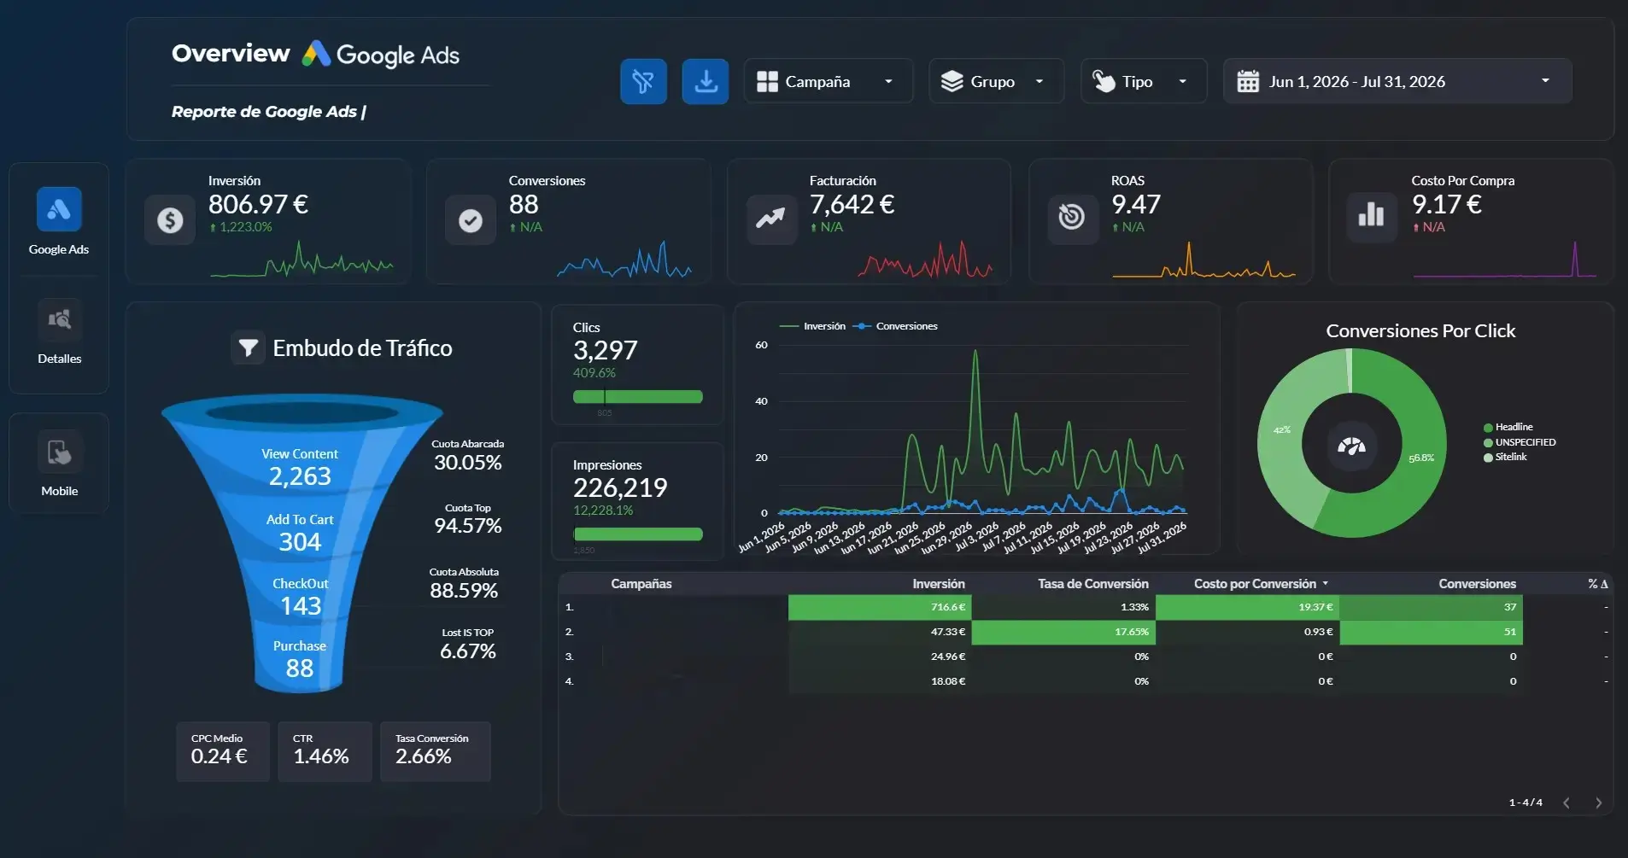Image resolution: width=1628 pixels, height=858 pixels.
Task: Click the dollar icon on Inversión card
Action: click(x=170, y=220)
